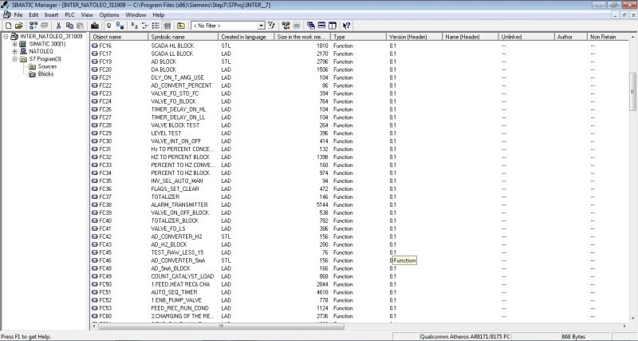Expand the NATOLEO tree node
This screenshot has height=341, width=638.
(x=14, y=51)
